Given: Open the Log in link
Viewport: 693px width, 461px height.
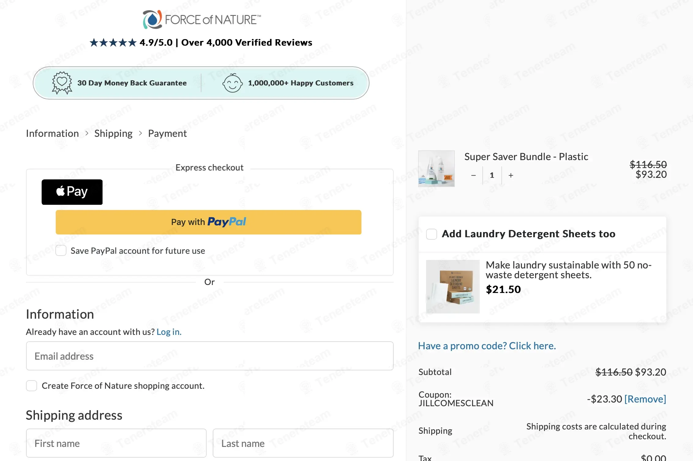Looking at the screenshot, I should click(x=169, y=332).
